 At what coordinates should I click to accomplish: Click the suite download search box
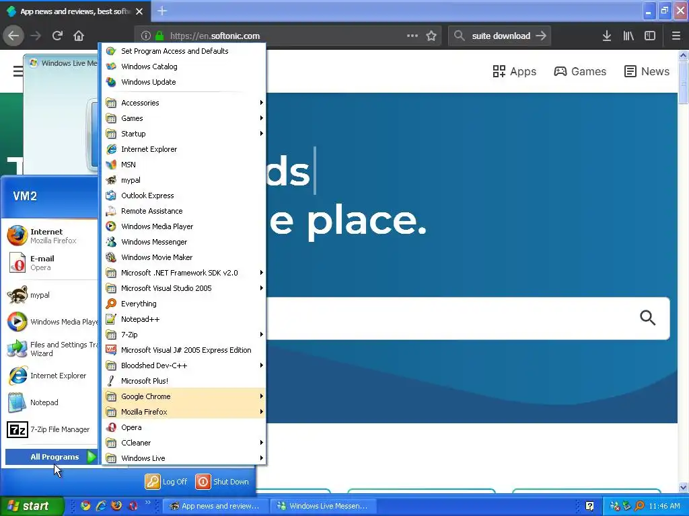click(x=501, y=36)
